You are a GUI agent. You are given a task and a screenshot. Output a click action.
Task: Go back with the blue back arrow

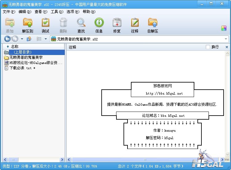click(7, 39)
